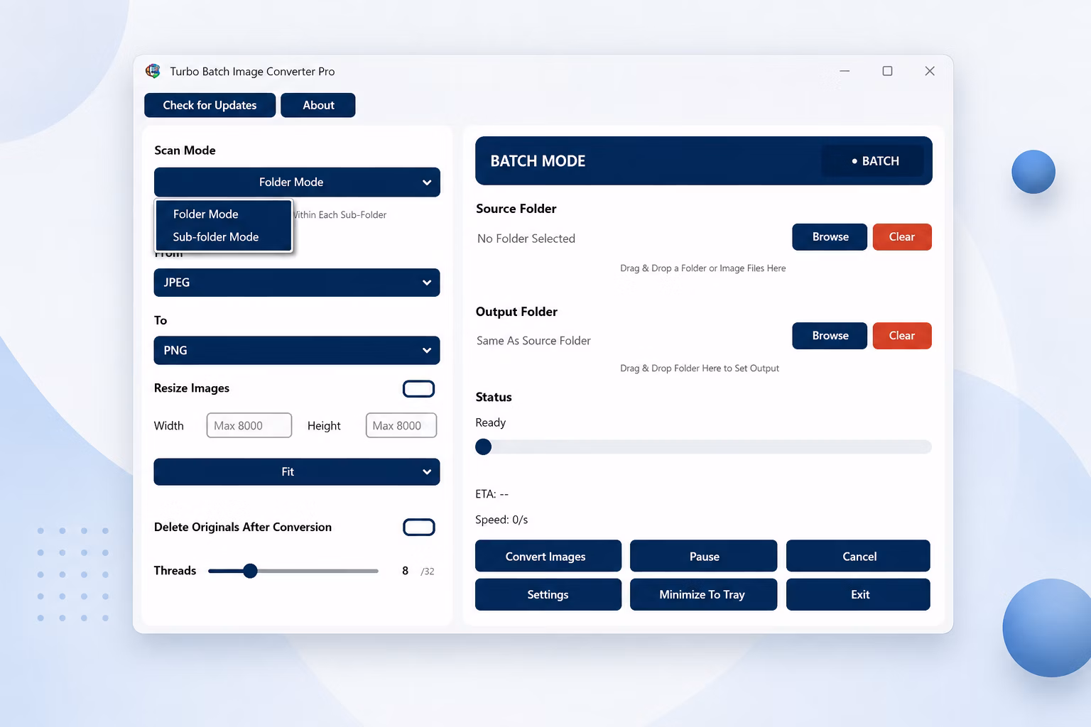Choose Sub-folder Mode option
The image size is (1091, 727).
click(x=223, y=237)
